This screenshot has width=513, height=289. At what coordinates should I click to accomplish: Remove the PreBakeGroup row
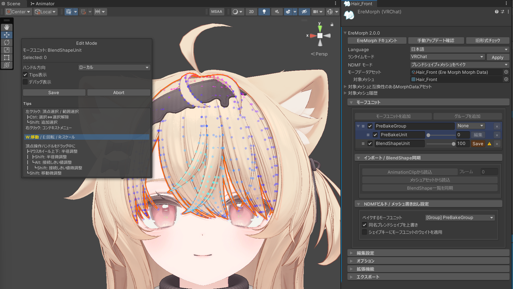[x=497, y=126]
